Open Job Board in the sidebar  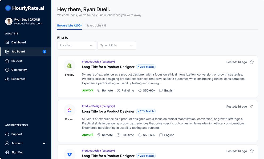(18, 51)
